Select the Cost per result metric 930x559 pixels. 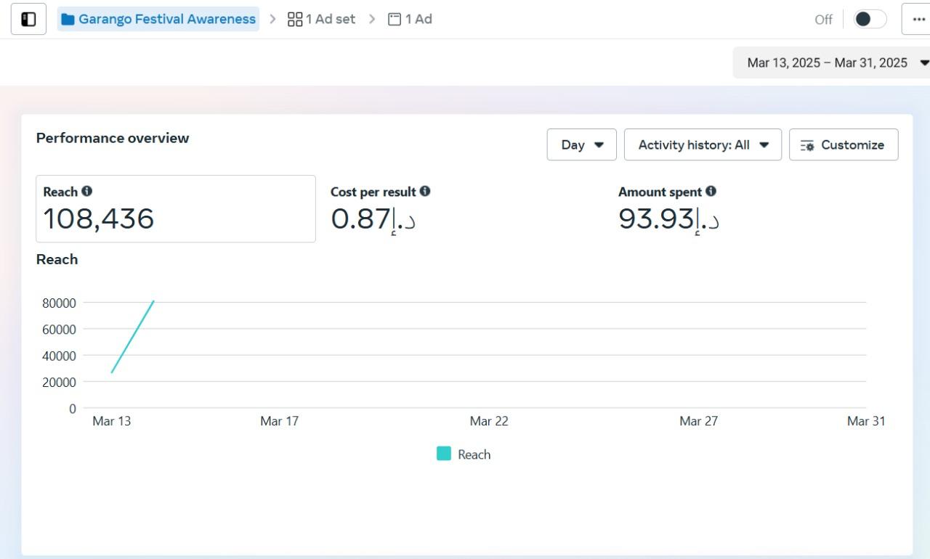point(465,208)
